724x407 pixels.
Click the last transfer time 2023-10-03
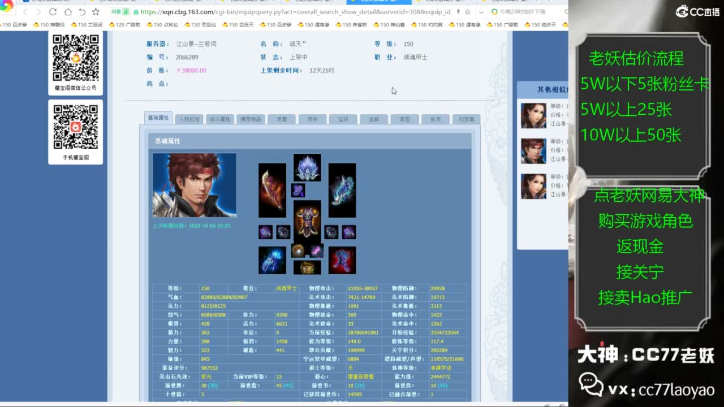tap(192, 226)
